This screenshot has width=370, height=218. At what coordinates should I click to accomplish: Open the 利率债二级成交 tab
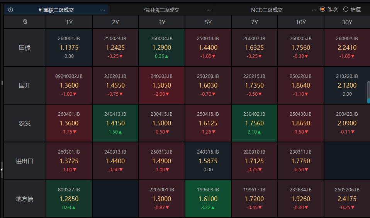point(56,10)
